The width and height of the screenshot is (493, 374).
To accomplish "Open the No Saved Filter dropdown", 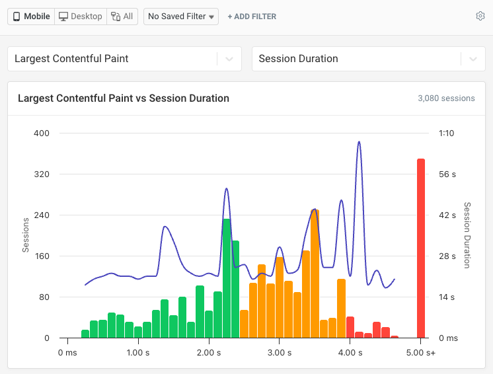I will tap(181, 17).
